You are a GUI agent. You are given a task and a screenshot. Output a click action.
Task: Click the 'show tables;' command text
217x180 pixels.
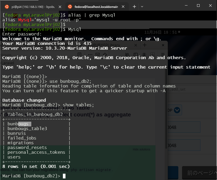78,105
